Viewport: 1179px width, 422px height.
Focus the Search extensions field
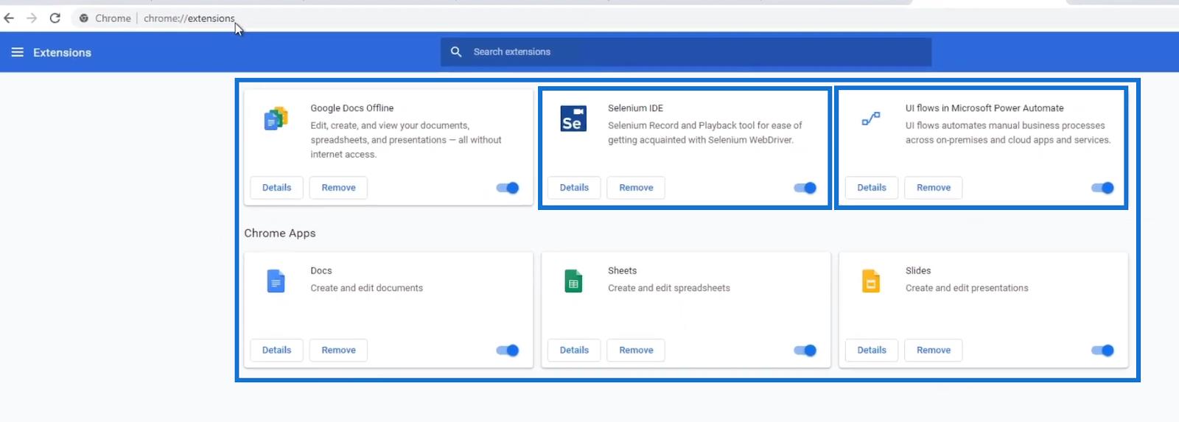point(686,52)
